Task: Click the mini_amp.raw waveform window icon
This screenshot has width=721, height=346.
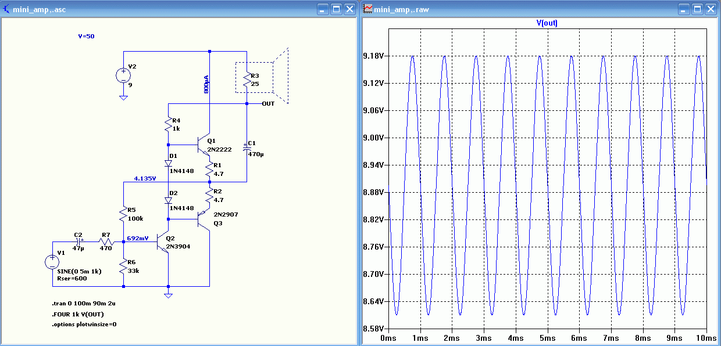Action: tap(367, 9)
